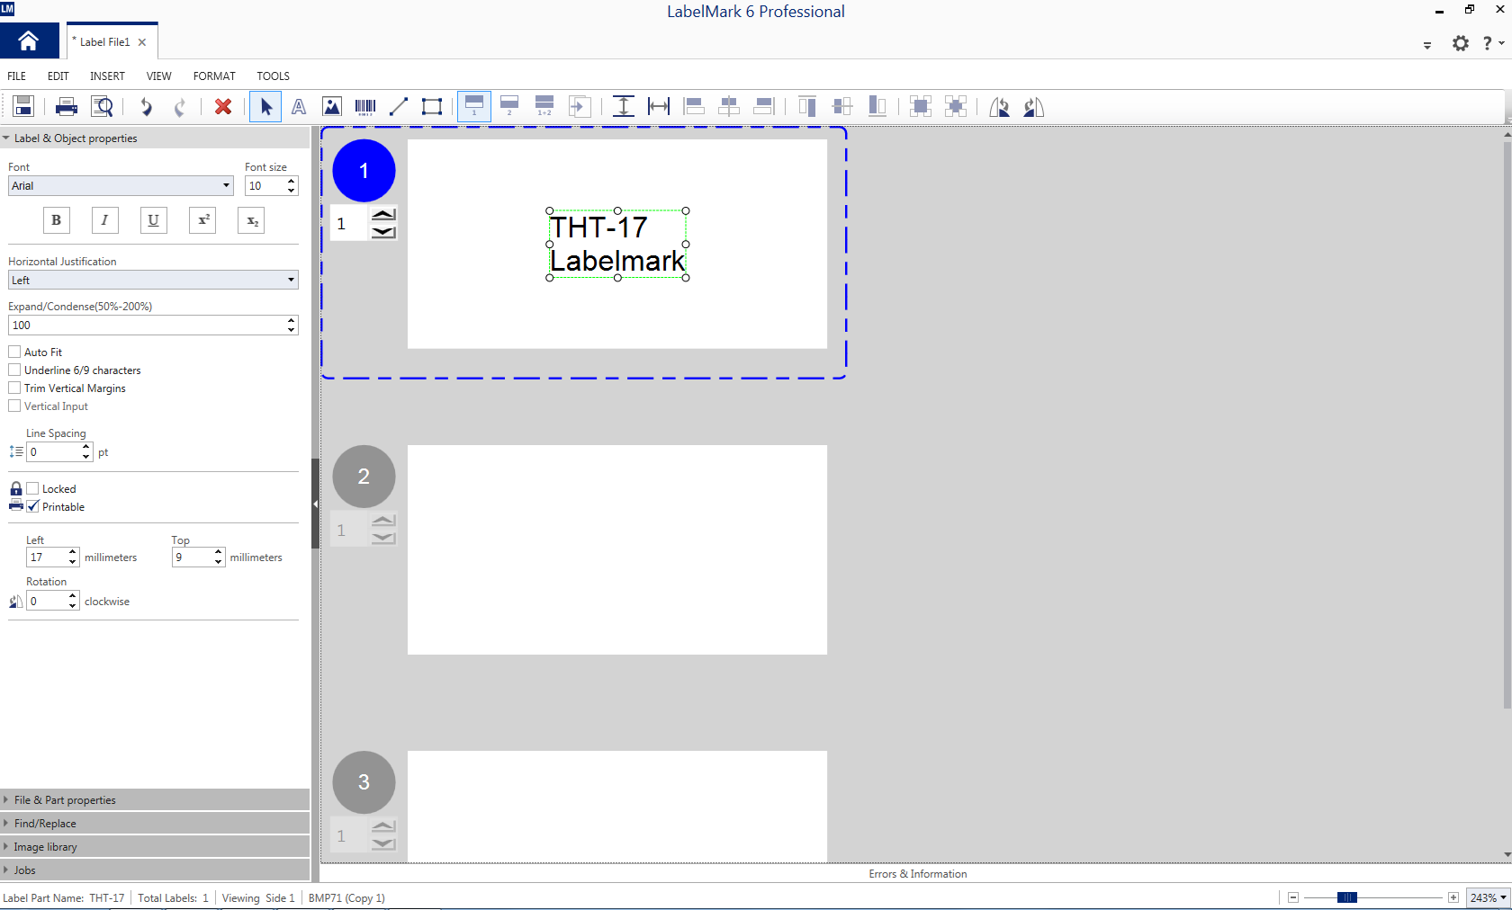Click zoom out minus button
1512x910 pixels.
[x=1293, y=897]
